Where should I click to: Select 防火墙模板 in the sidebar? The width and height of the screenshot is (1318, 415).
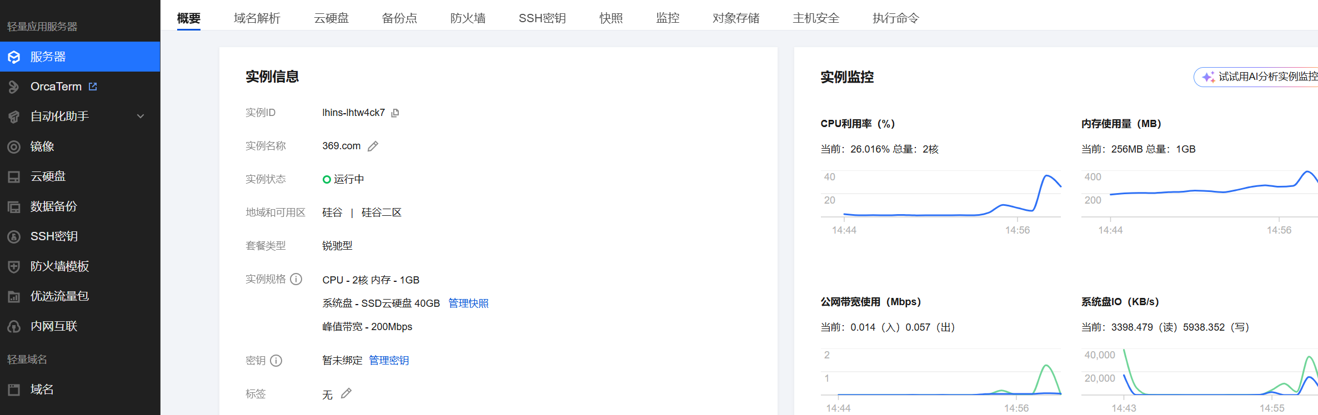pyautogui.click(x=80, y=266)
